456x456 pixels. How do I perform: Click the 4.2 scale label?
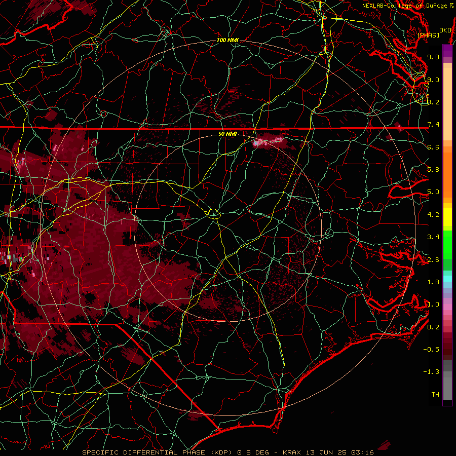(x=433, y=215)
